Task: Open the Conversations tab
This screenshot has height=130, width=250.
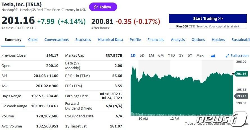Action: tap(56, 40)
